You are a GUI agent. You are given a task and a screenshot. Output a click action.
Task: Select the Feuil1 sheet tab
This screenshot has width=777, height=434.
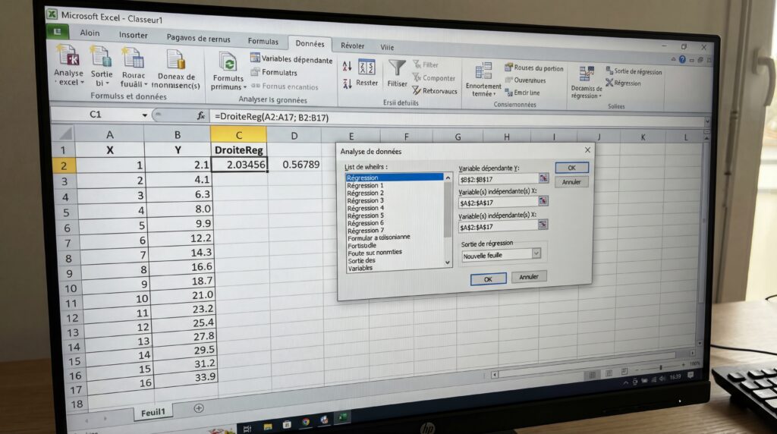coord(153,413)
